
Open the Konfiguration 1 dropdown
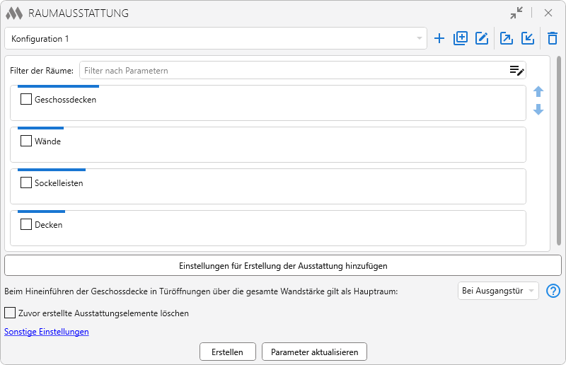pos(215,39)
